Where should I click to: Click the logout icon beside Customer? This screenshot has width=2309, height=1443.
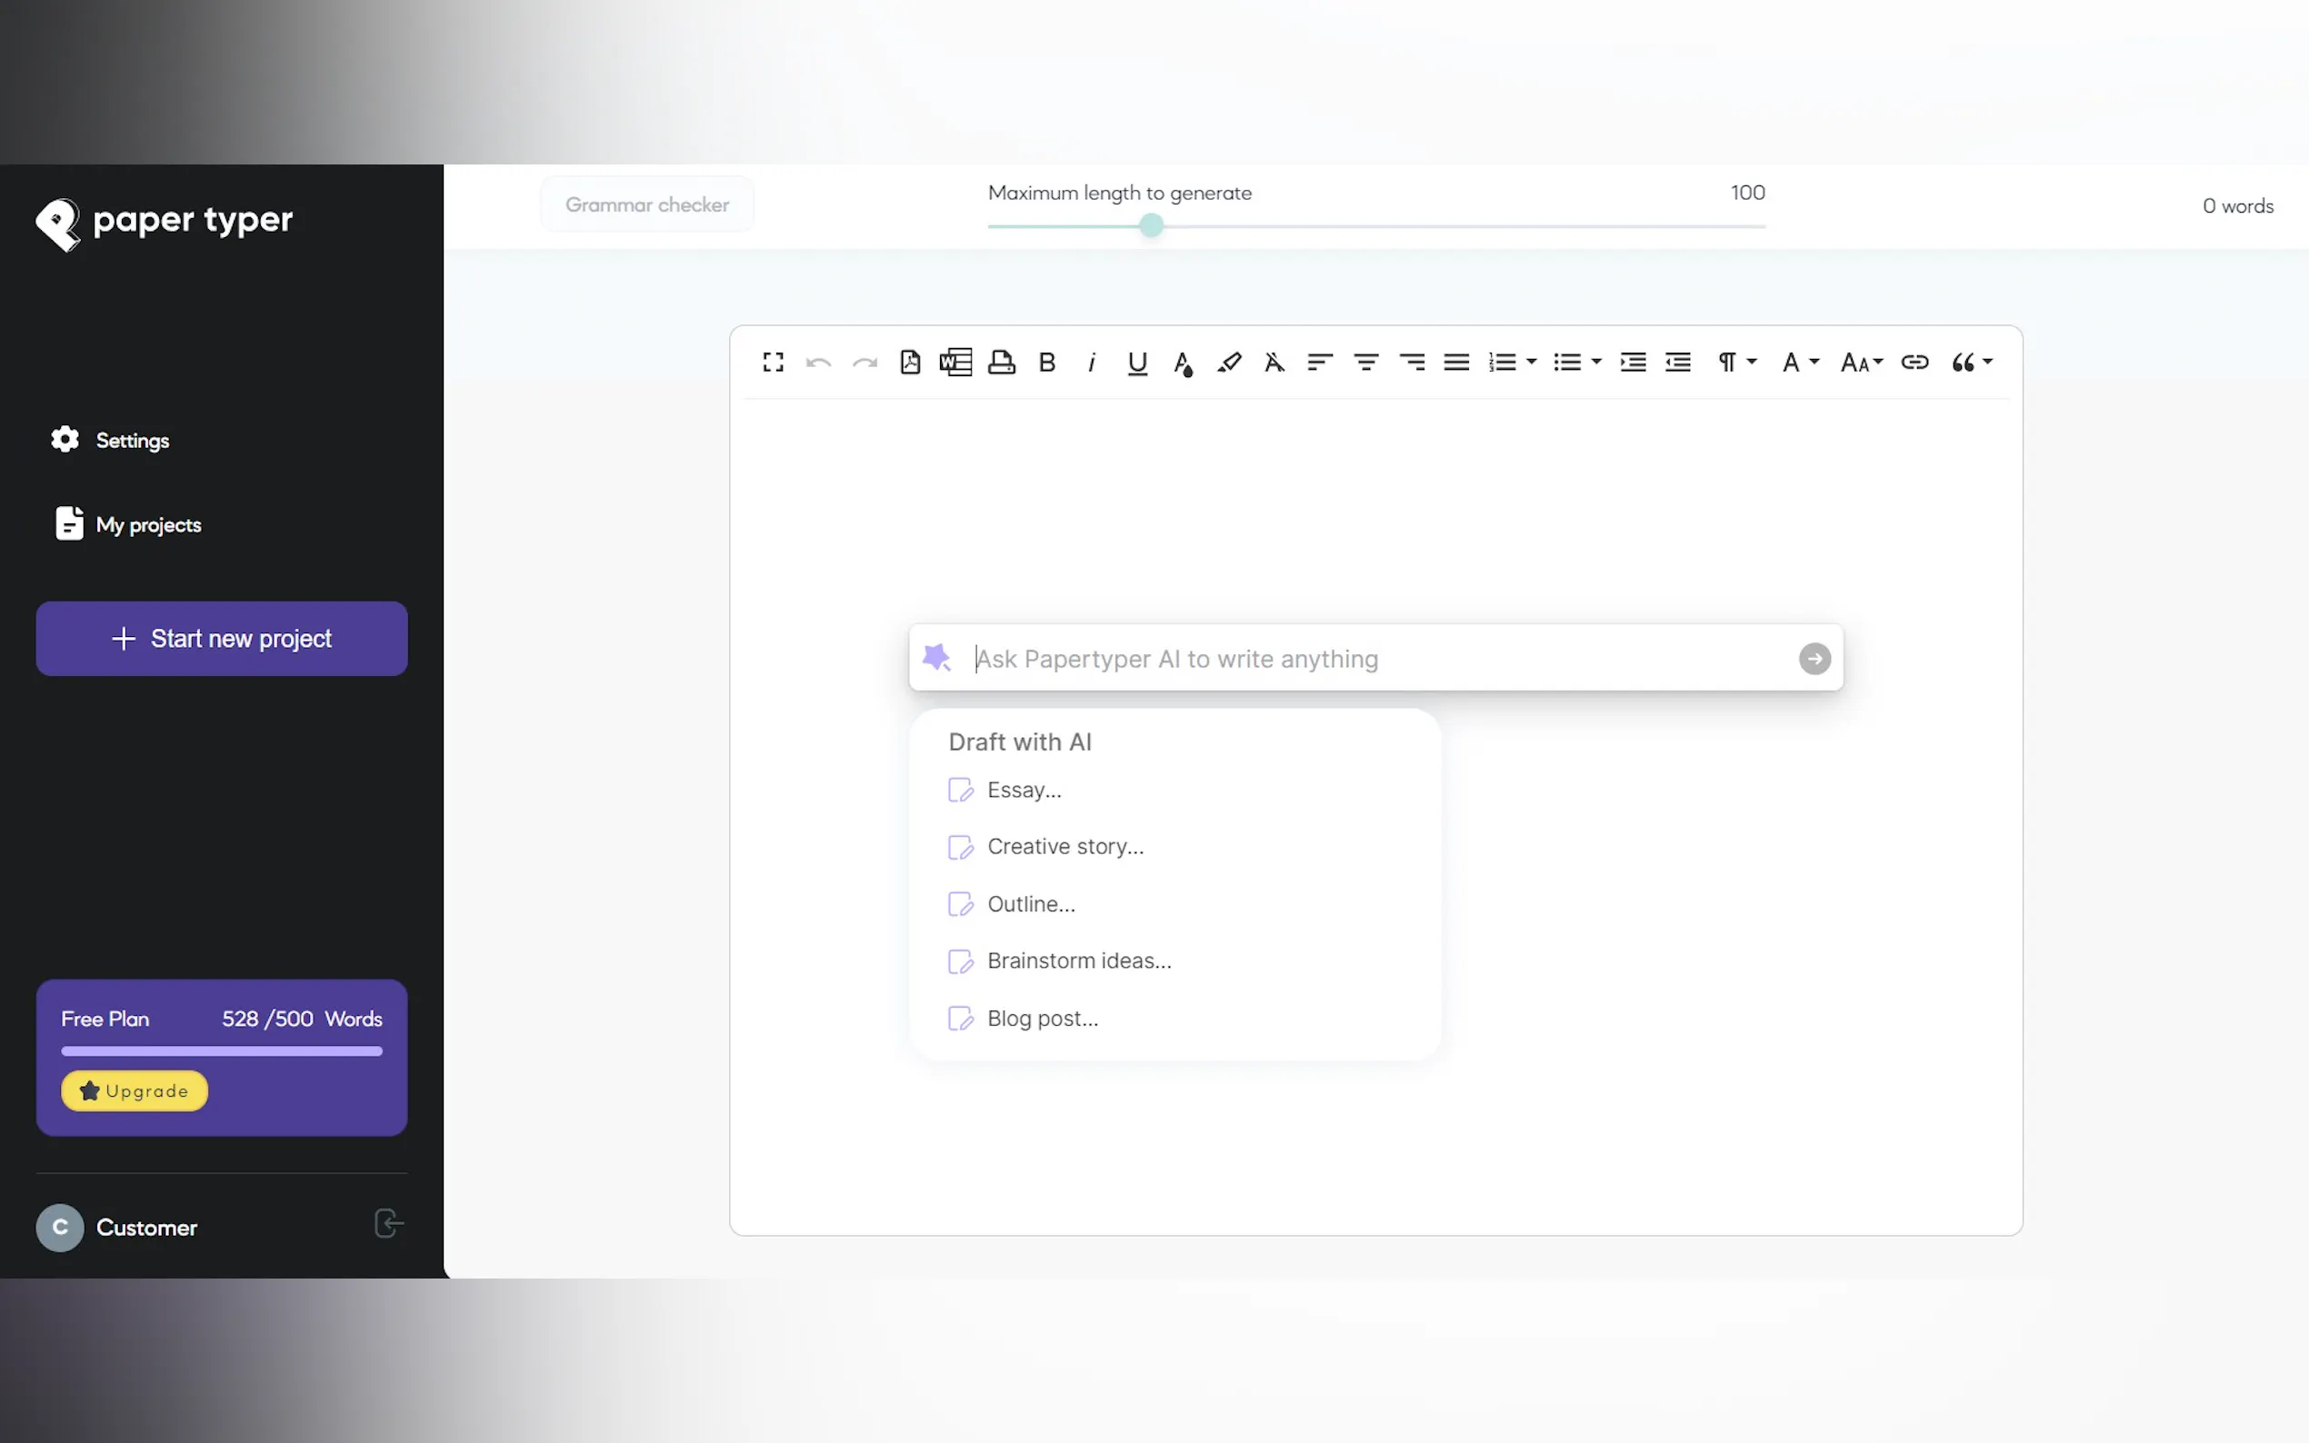click(x=388, y=1223)
